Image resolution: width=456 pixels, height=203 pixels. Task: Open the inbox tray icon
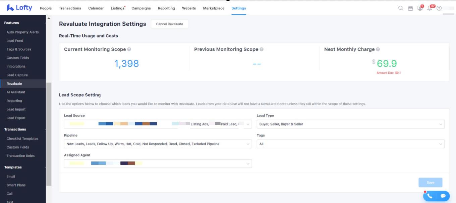pos(410,8)
